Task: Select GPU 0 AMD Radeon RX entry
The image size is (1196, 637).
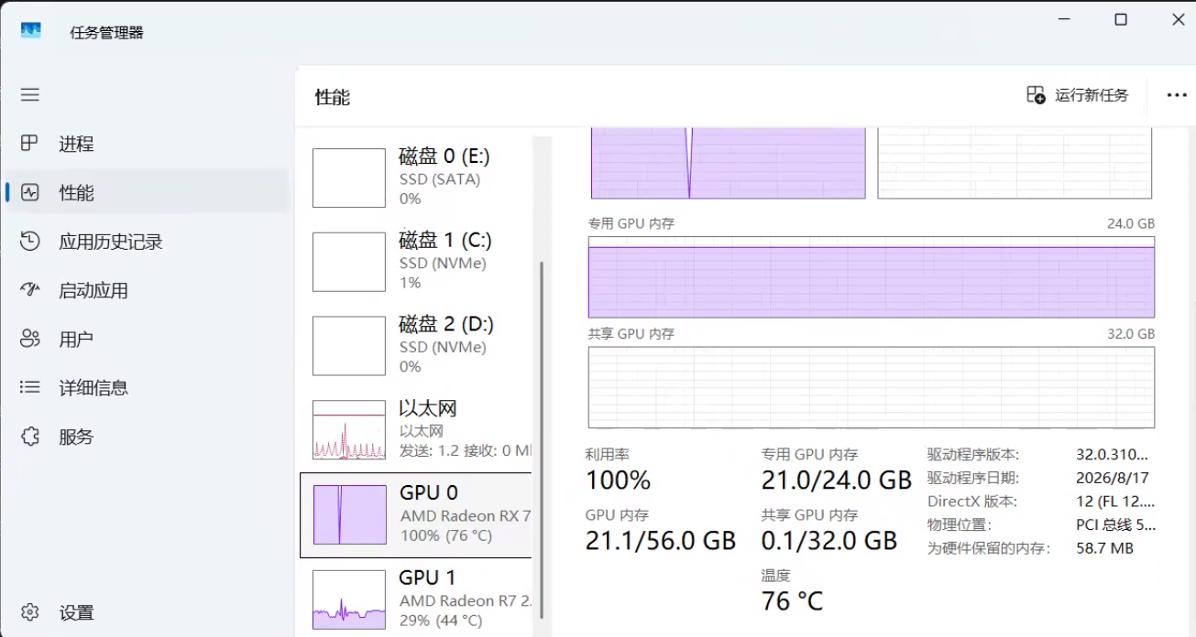Action: tap(416, 515)
